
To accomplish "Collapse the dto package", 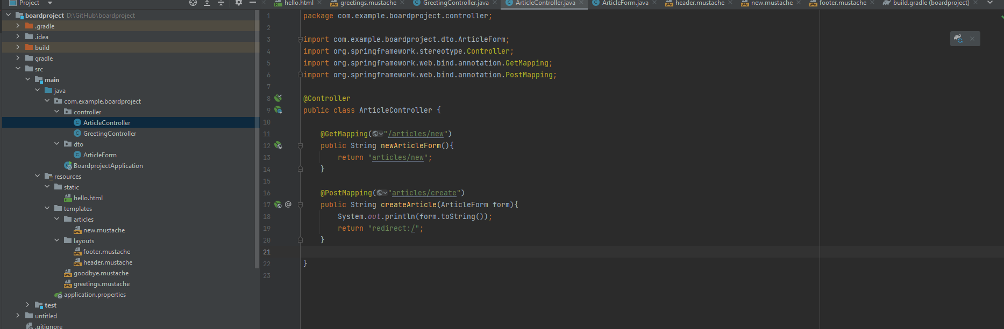I will [x=56, y=144].
